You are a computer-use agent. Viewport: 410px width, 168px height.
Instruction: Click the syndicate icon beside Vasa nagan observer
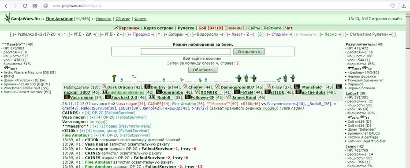tap(67, 97)
